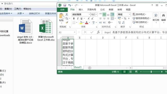The image size is (167, 94).
Task: Click the phonetic guide 文 icon
Action: (93, 22)
